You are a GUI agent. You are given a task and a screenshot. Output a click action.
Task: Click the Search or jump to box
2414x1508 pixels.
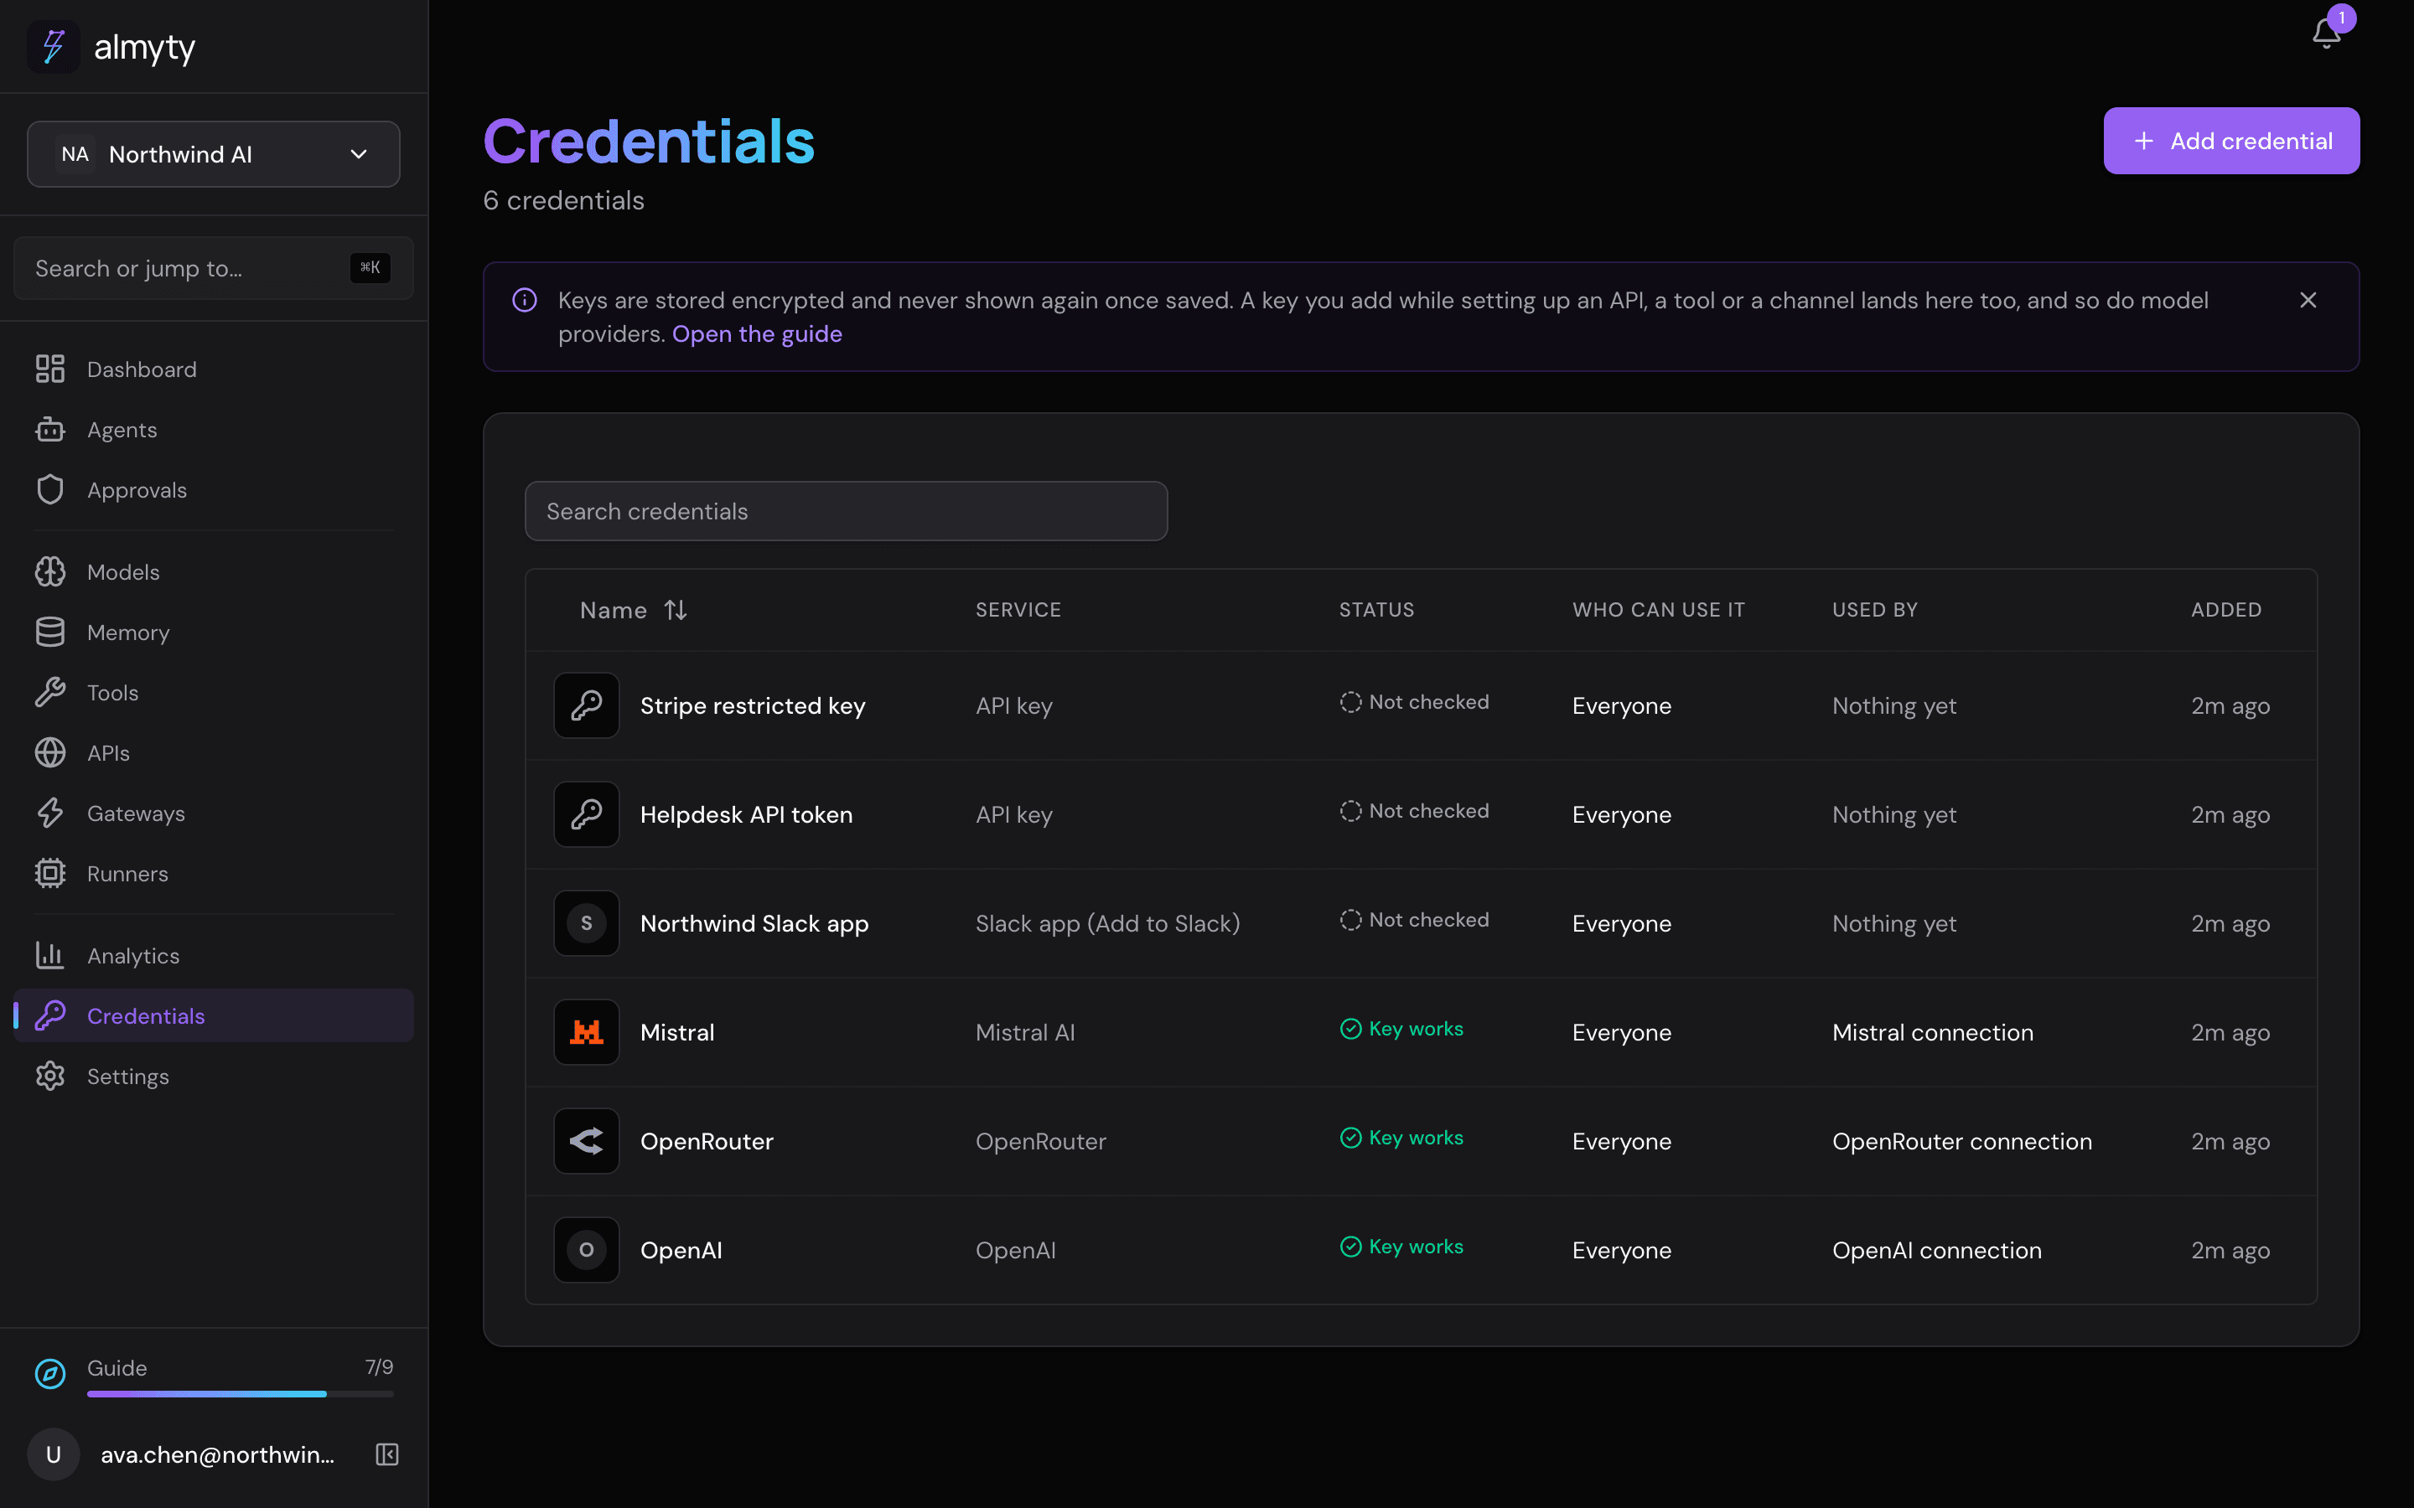tap(214, 268)
